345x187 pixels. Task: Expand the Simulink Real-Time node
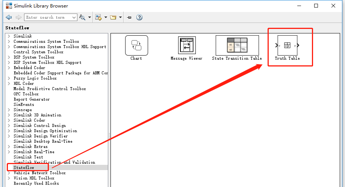tap(9, 152)
